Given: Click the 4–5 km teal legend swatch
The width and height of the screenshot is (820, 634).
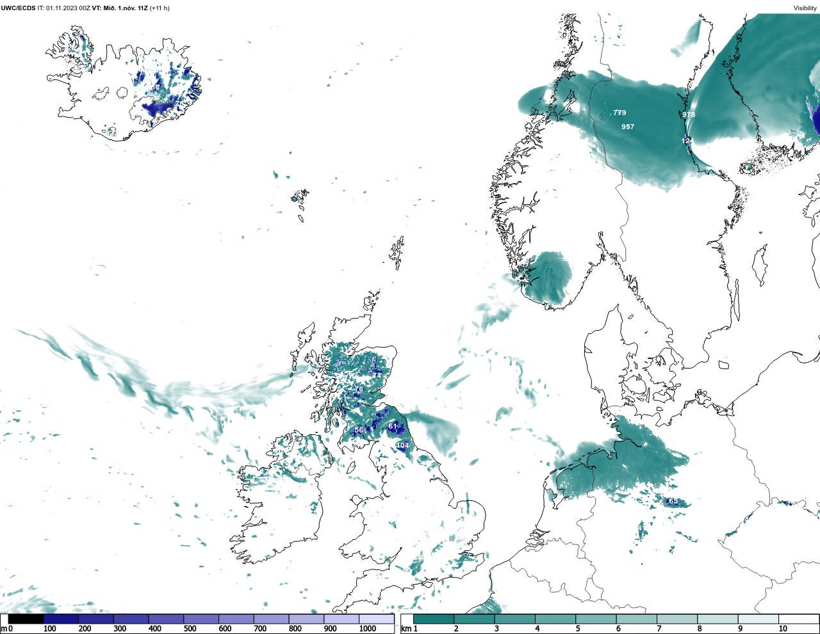Looking at the screenshot, I should coord(555,619).
